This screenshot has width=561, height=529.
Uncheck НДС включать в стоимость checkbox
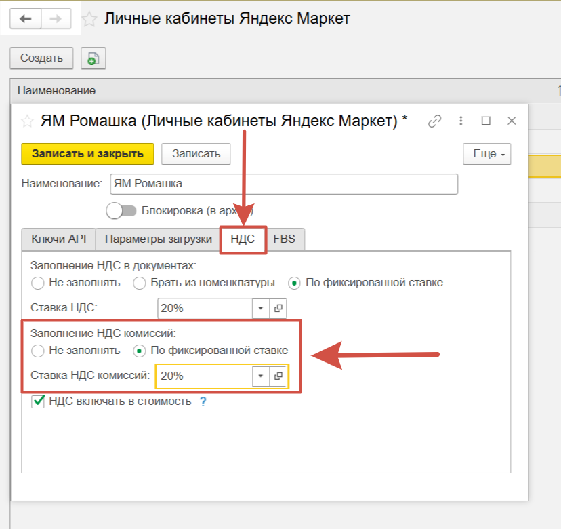(39, 401)
